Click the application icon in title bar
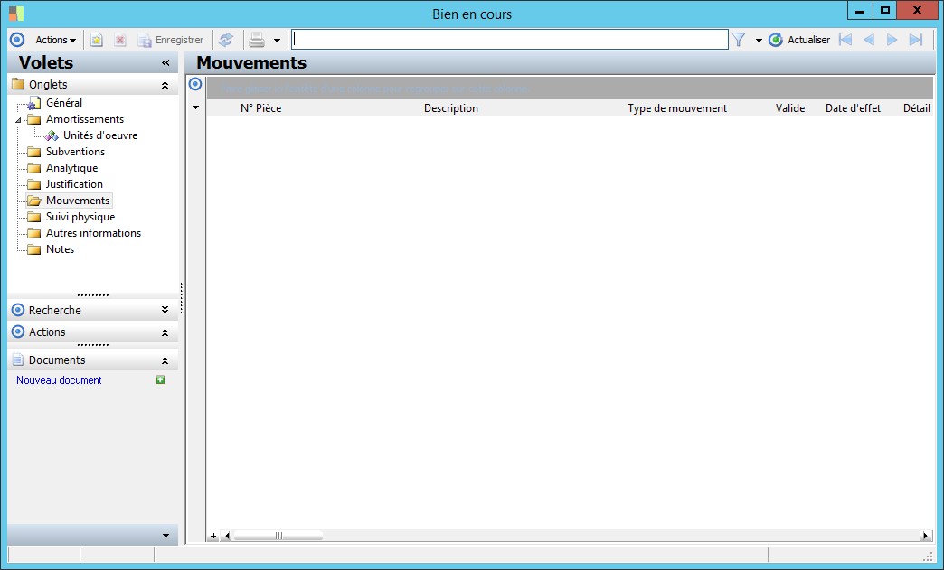 [16, 14]
